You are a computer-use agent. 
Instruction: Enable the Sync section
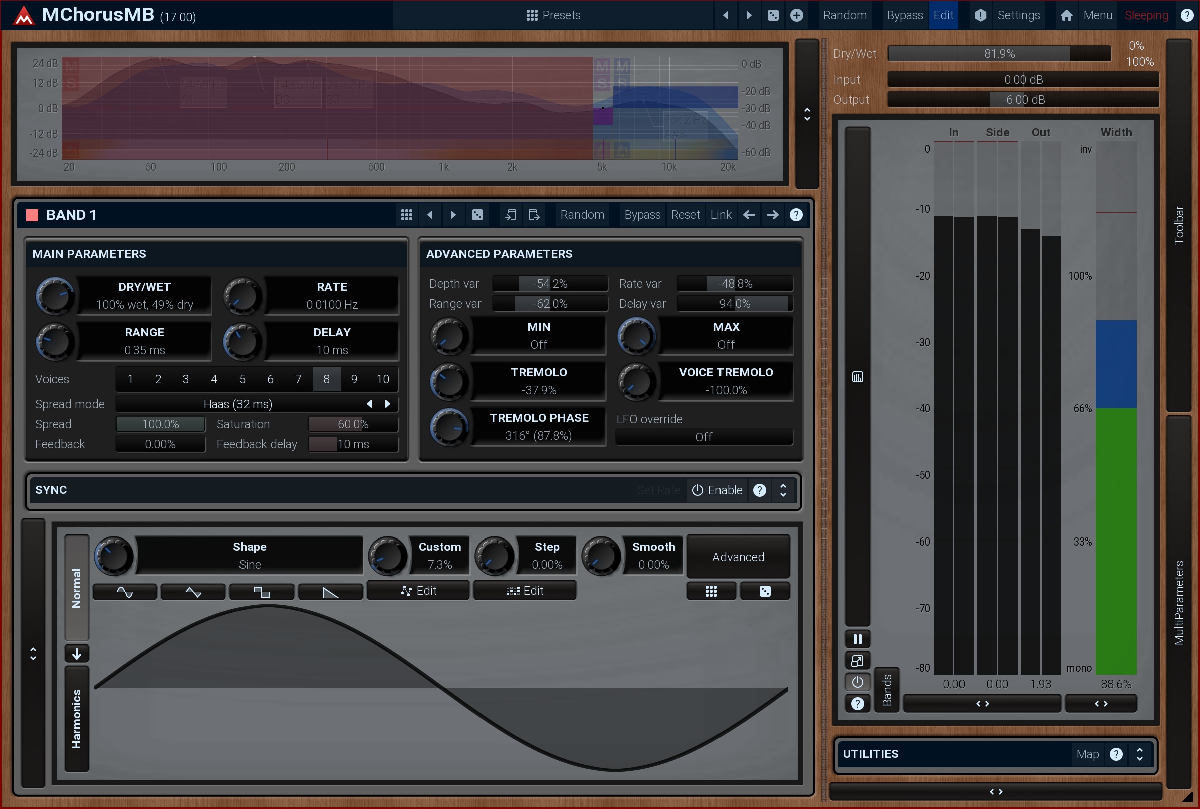(717, 490)
